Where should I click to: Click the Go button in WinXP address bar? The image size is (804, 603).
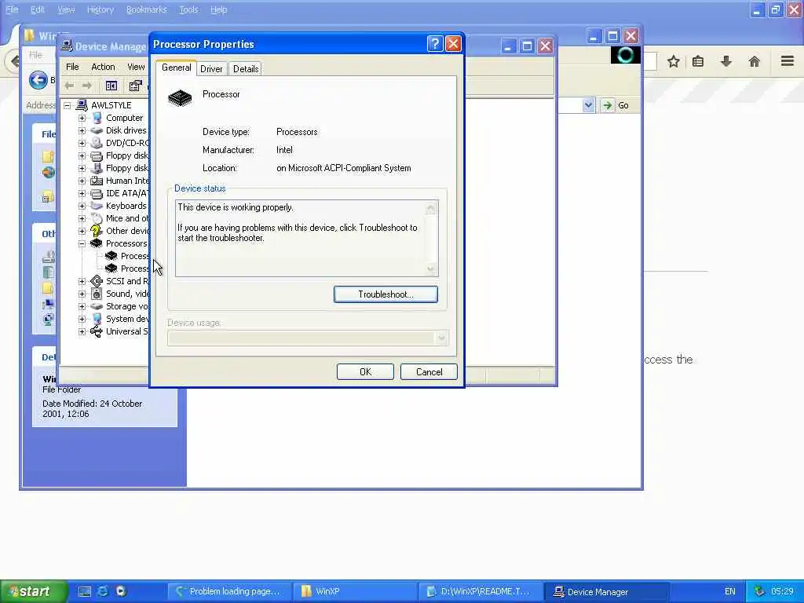coord(616,105)
